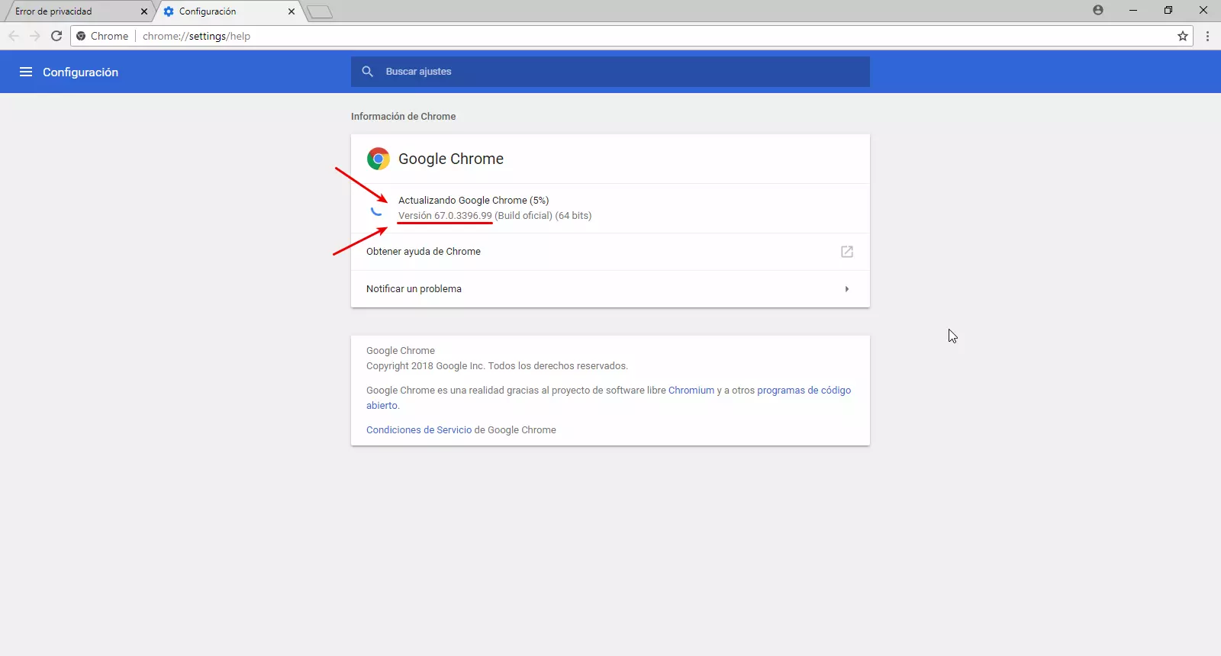This screenshot has height=656, width=1221.
Task: Open the Chromium link
Action: click(691, 391)
